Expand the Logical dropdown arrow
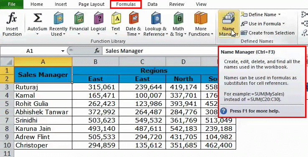308x157 pixels. 98,34
